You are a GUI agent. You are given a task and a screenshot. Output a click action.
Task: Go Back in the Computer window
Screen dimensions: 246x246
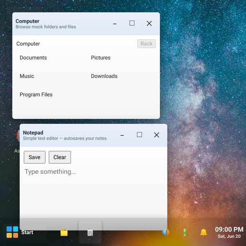(x=146, y=43)
